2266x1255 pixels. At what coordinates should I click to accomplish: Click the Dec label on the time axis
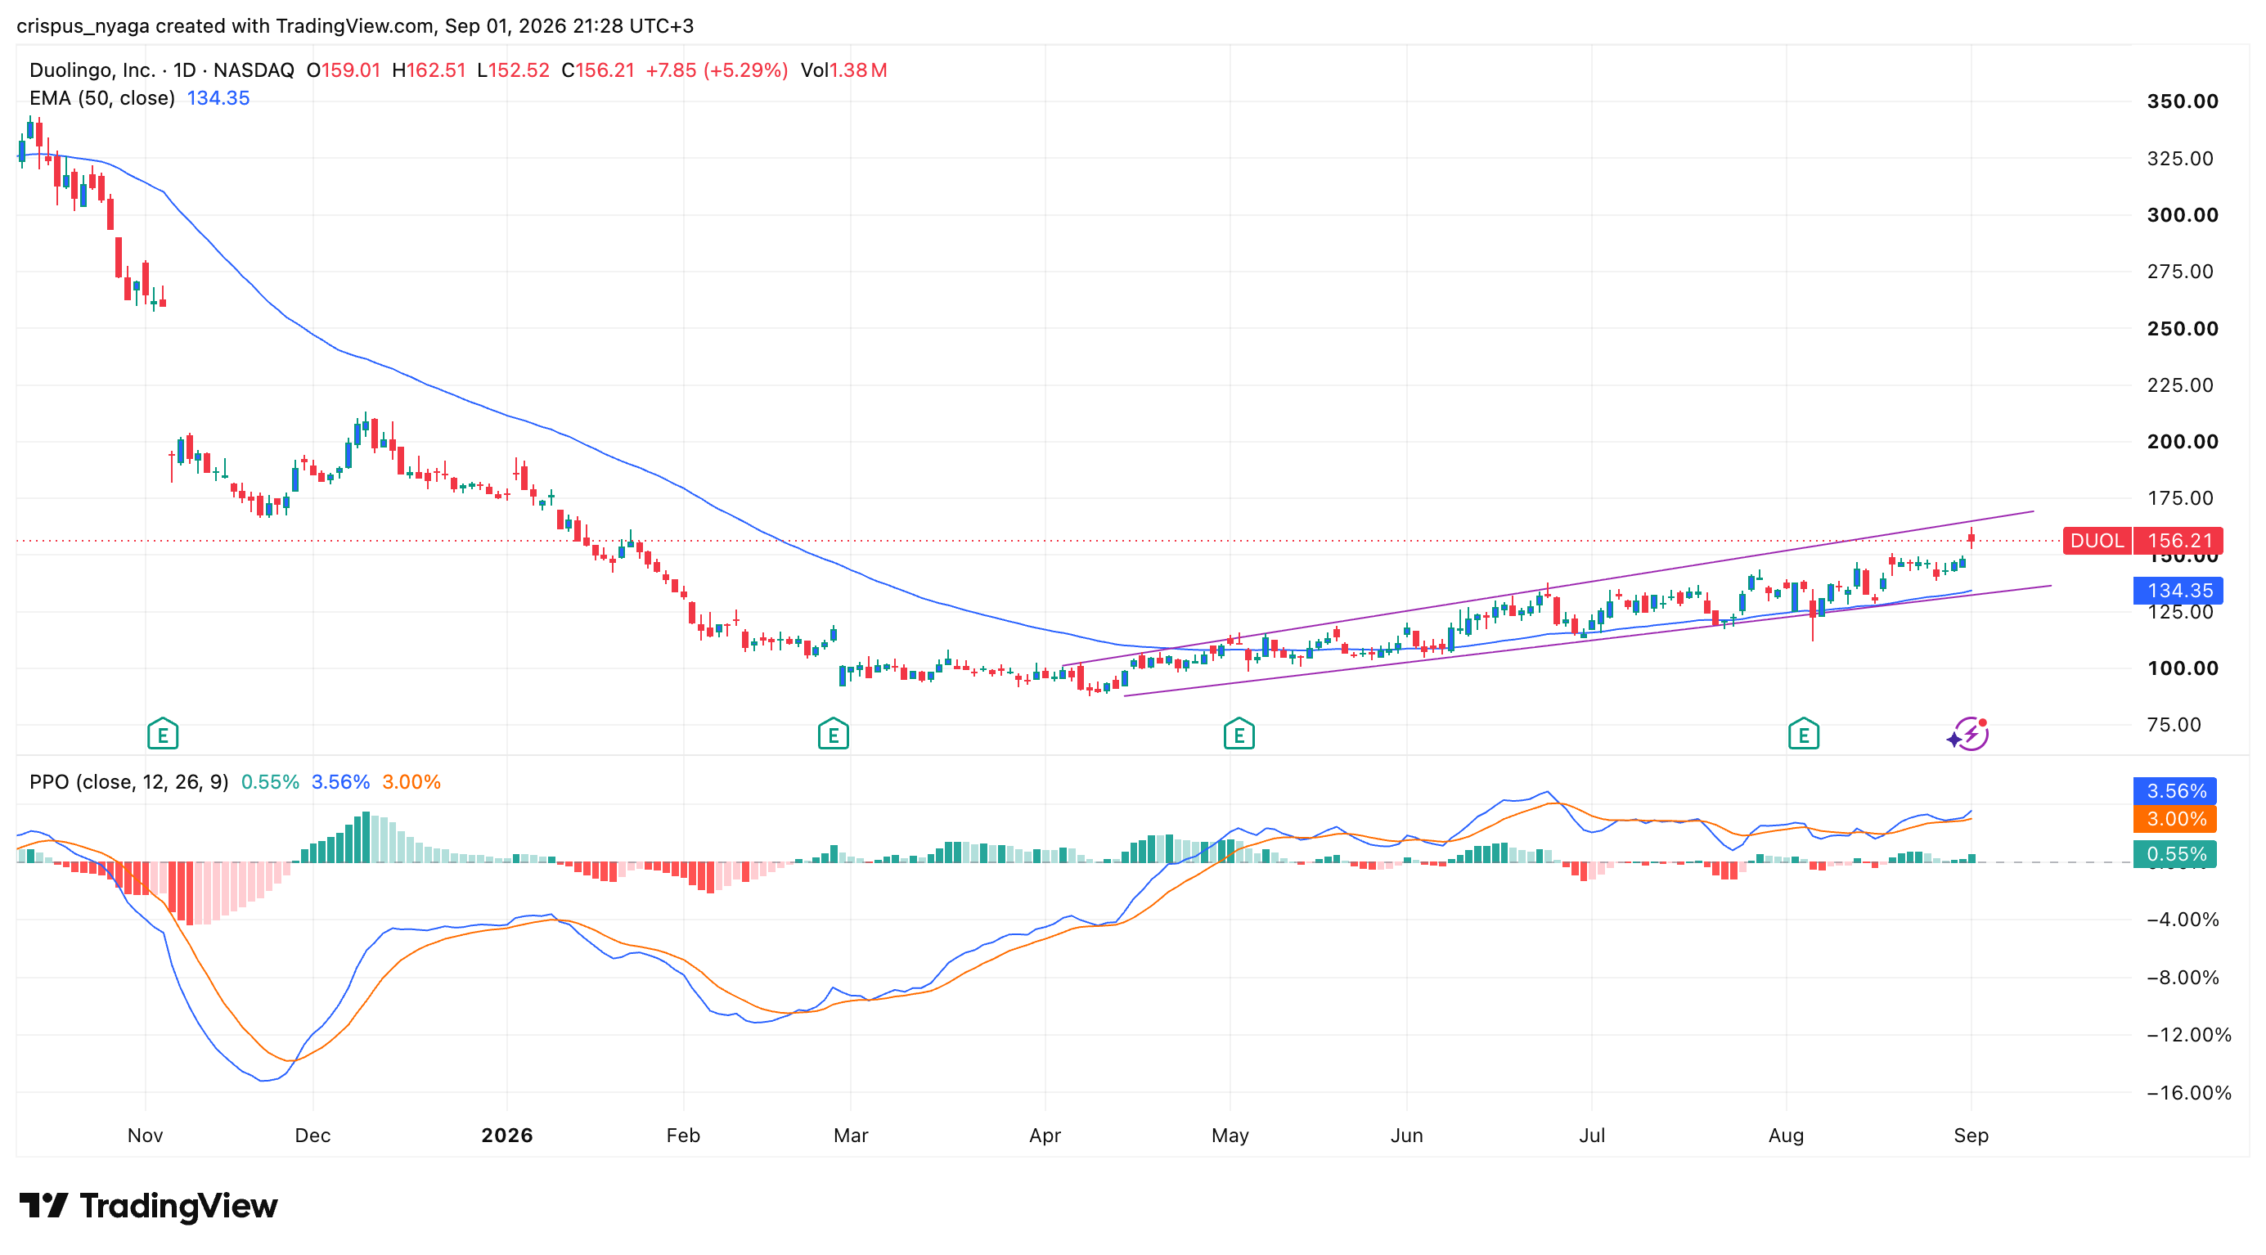(312, 1136)
